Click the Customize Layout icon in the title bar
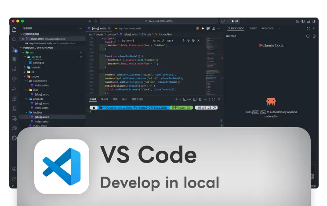 coord(298,21)
